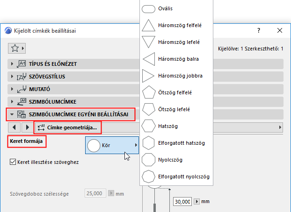
Task: Pick the left-pointing triangle icon
Action: click(x=148, y=59)
